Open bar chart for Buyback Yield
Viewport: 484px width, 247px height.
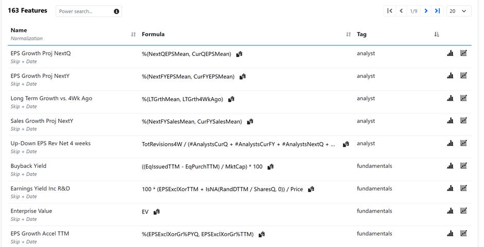[x=450, y=166]
